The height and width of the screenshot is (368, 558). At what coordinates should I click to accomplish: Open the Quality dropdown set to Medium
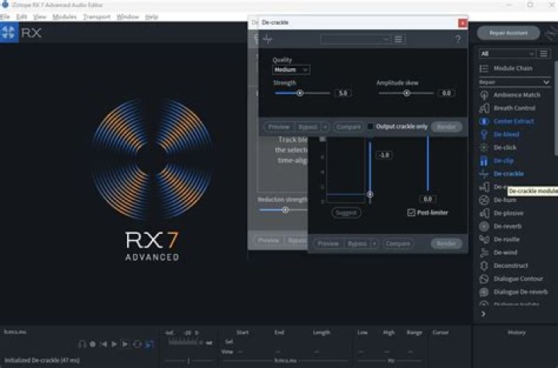291,70
